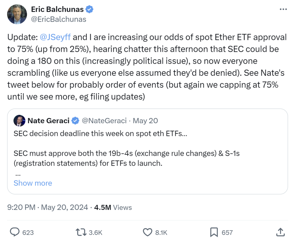Open the more options ellipsis menu
292x242 pixels.
pos(283,9)
